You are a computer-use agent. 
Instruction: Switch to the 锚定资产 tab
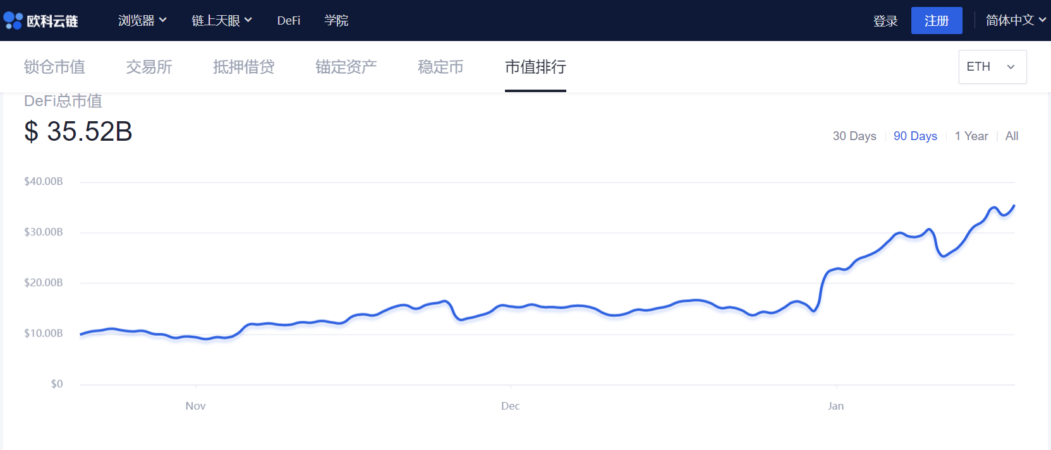point(346,67)
